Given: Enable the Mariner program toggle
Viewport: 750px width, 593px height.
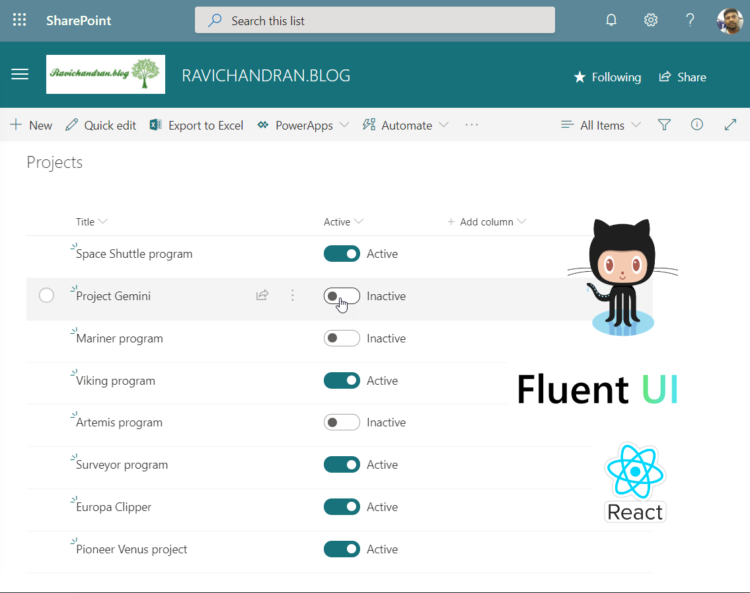Looking at the screenshot, I should (342, 338).
